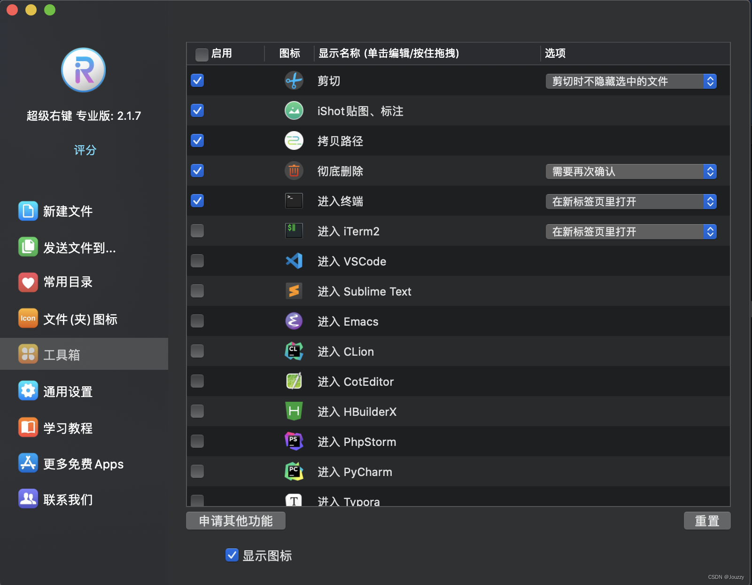
Task: Edit the 进入 CLion display name
Action: click(346, 351)
